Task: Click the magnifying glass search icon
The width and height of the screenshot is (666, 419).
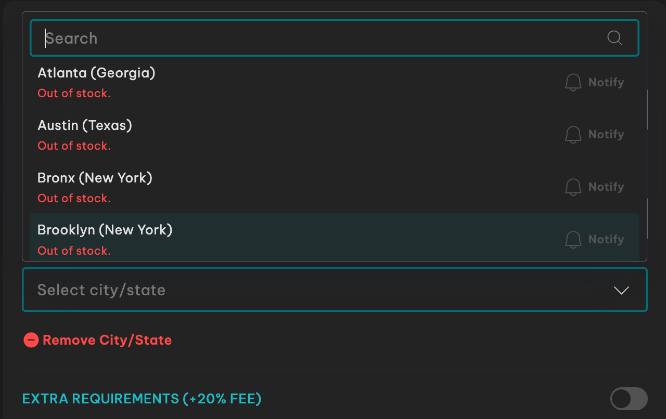Action: point(615,38)
